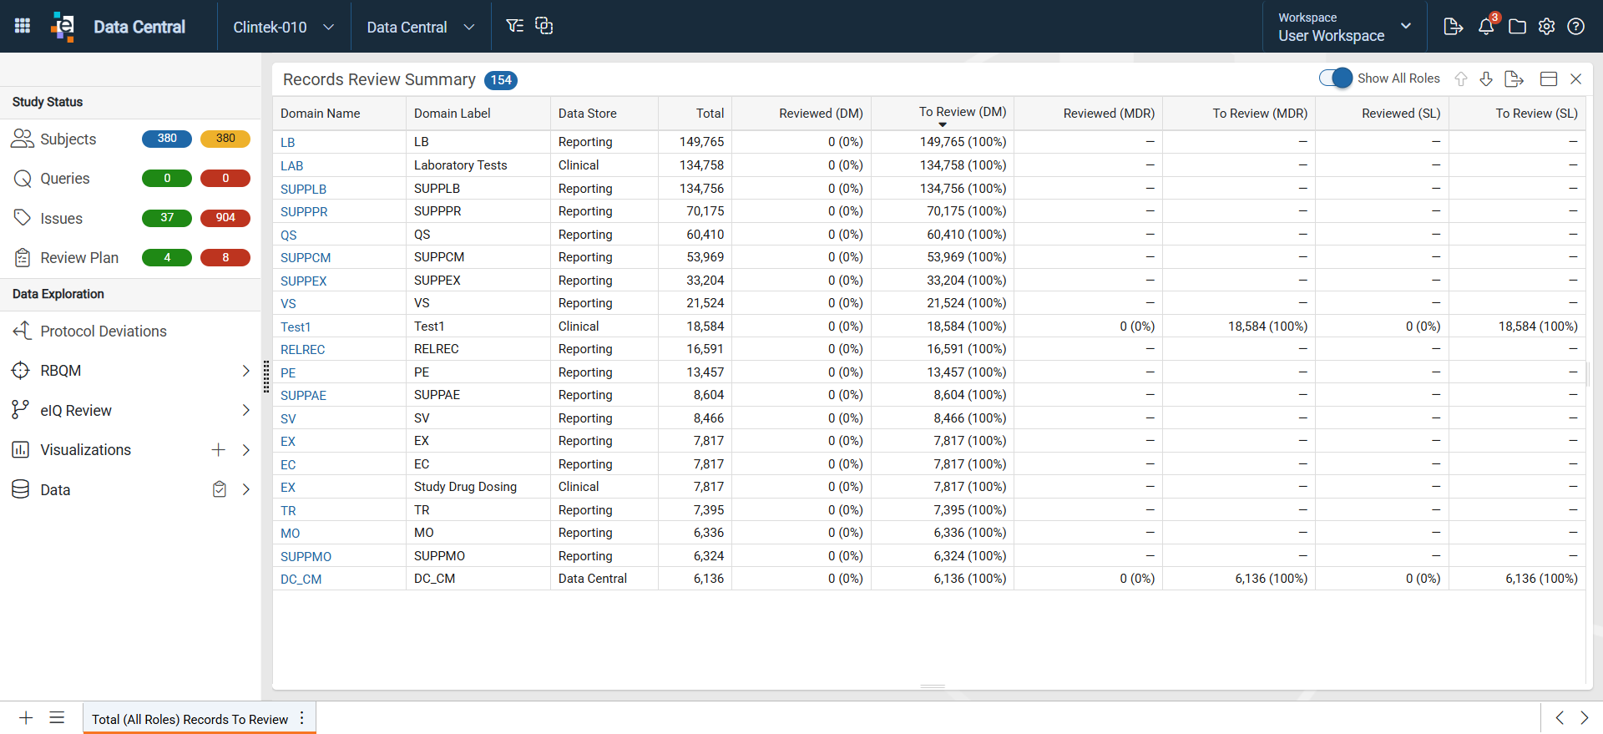The image size is (1603, 734).
Task: Select Total (All Roles) Records To Review tab
Action: 190,719
